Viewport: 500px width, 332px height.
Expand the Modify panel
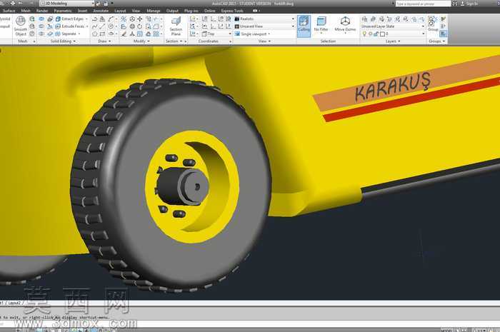(141, 41)
